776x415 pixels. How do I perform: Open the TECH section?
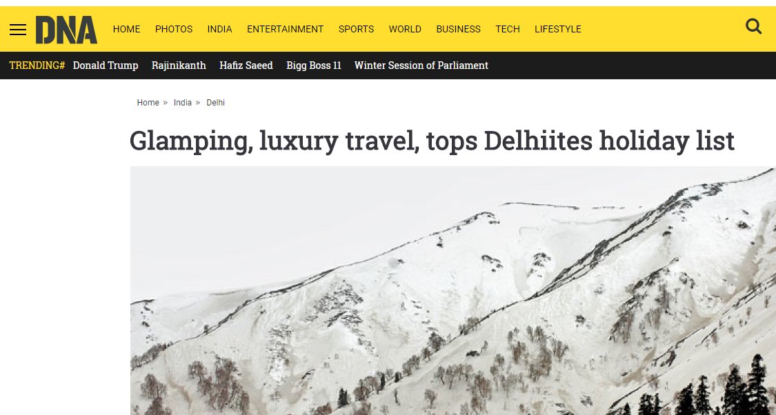coord(508,29)
